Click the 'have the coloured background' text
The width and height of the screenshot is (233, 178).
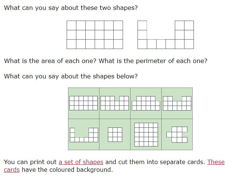[67, 170]
